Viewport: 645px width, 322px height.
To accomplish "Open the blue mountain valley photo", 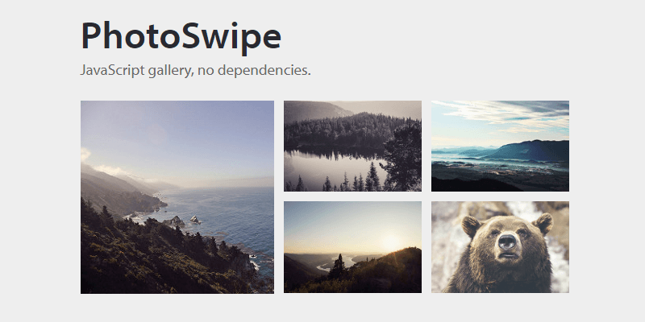I will tap(500, 146).
